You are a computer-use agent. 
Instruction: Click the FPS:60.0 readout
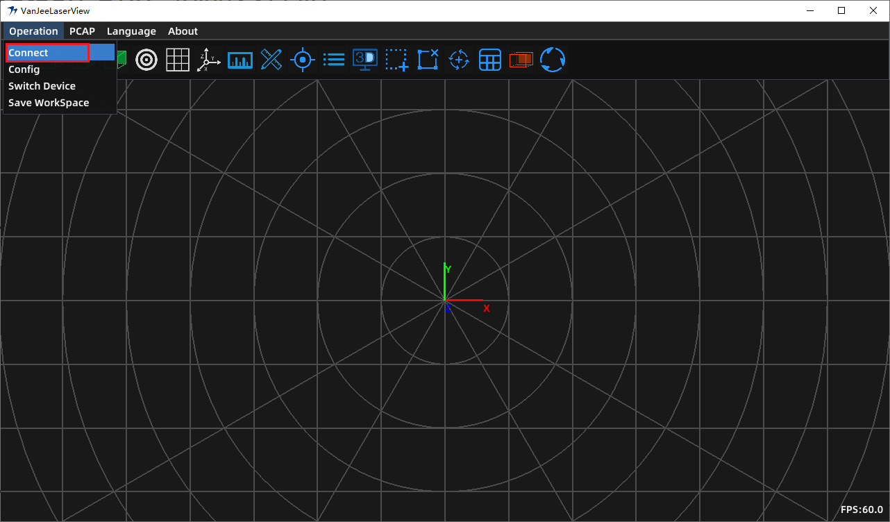point(862,510)
